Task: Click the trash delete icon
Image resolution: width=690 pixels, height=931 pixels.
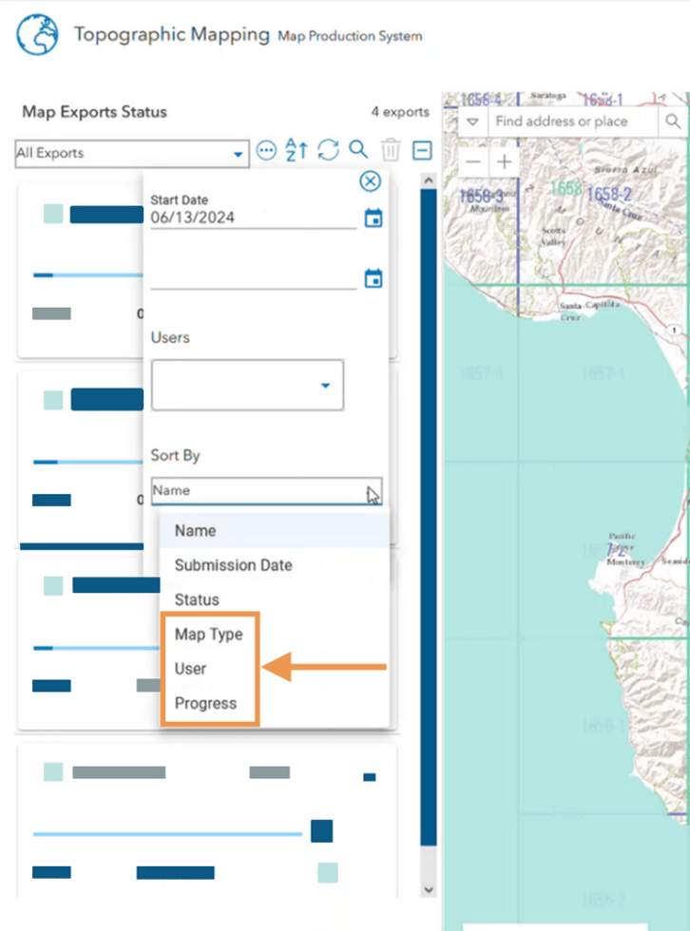Action: (390, 150)
